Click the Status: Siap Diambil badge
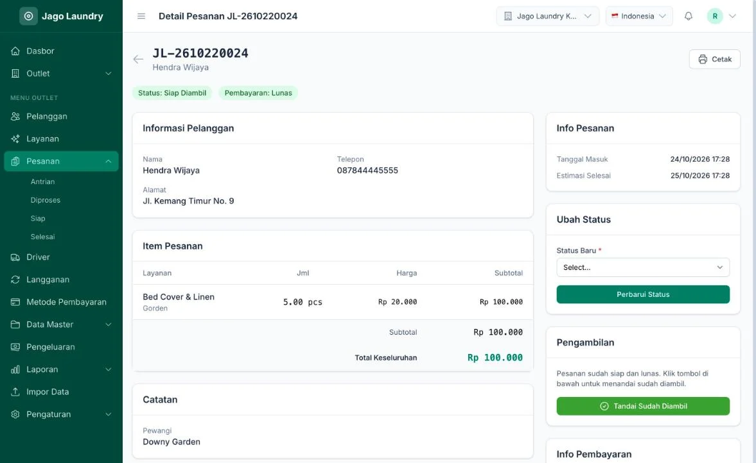 coord(172,93)
